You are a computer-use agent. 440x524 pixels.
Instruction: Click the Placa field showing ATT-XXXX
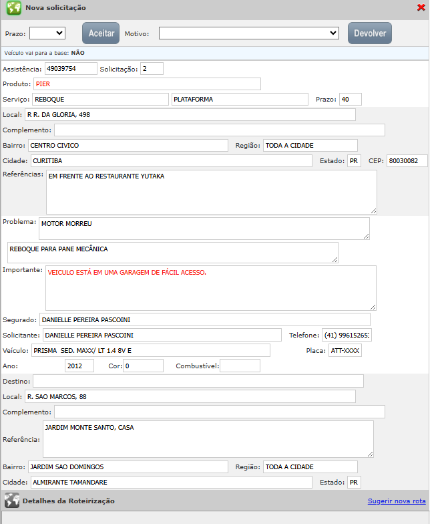pos(345,350)
